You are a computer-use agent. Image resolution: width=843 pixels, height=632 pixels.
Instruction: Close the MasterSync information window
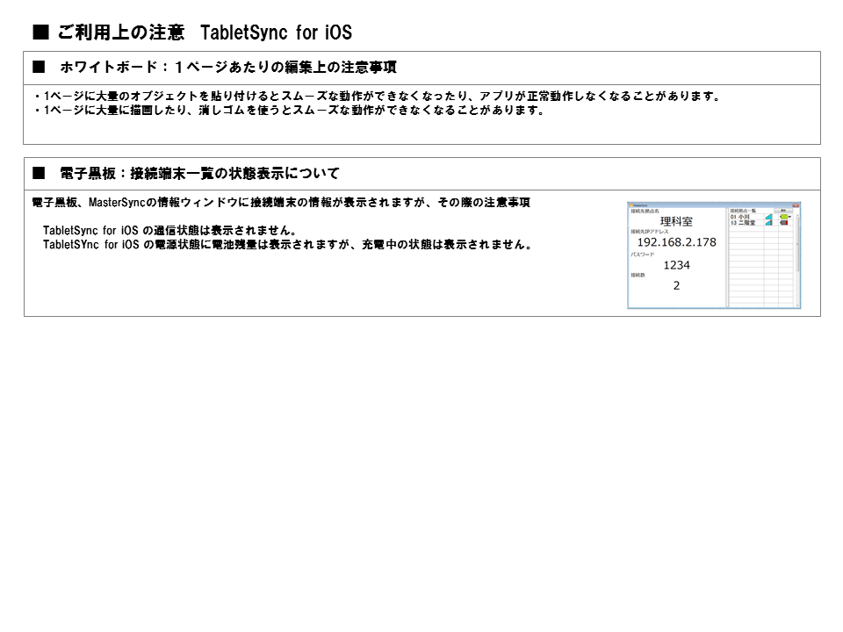[796, 205]
